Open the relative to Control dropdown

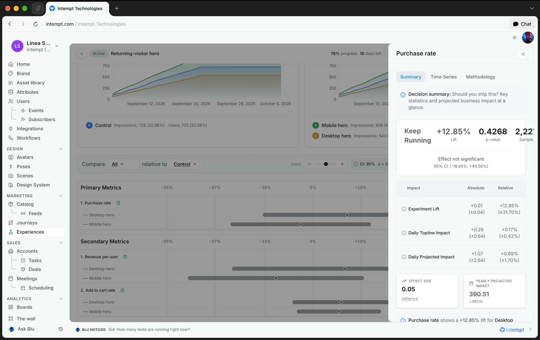185,164
